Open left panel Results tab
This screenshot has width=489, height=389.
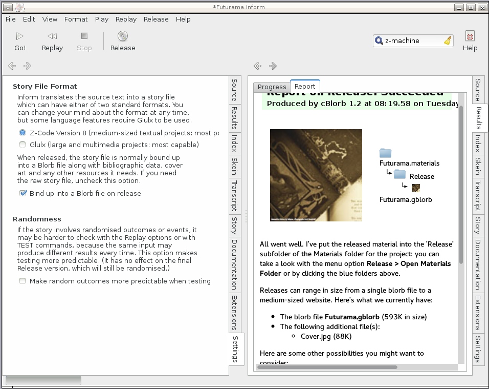pyautogui.click(x=234, y=118)
